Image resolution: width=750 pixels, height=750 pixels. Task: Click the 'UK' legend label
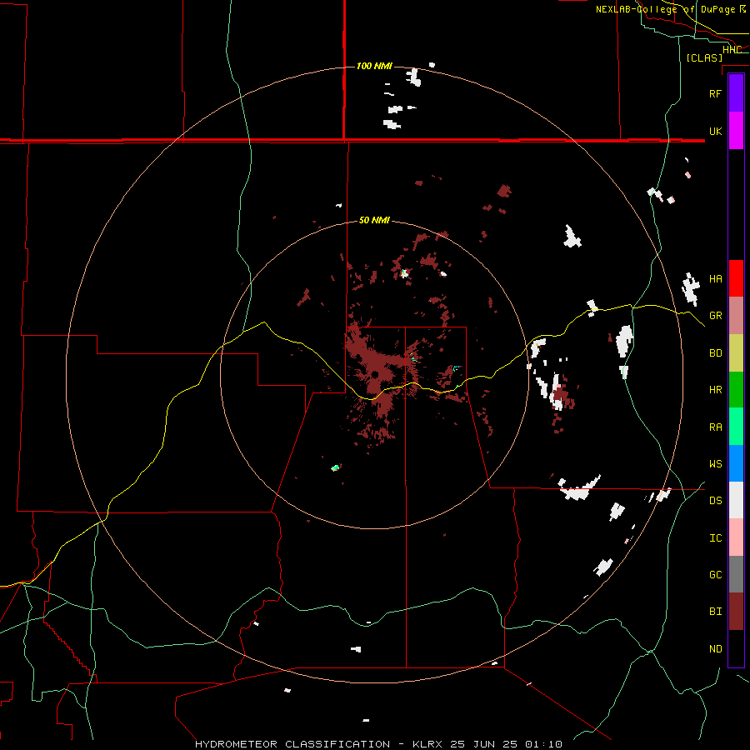click(x=715, y=131)
